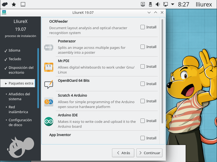Click the Scratch 4 Arduino icon
The width and height of the screenshot is (217, 162).
coord(49,102)
